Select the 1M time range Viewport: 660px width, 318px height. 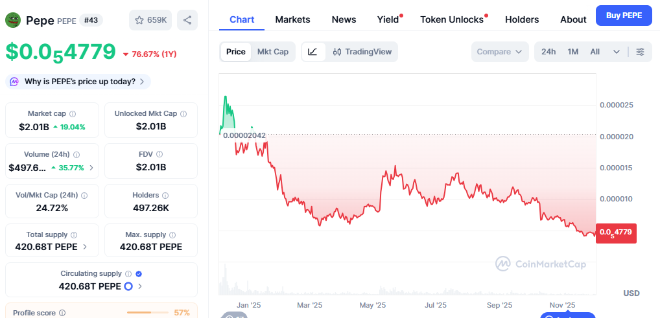[572, 52]
